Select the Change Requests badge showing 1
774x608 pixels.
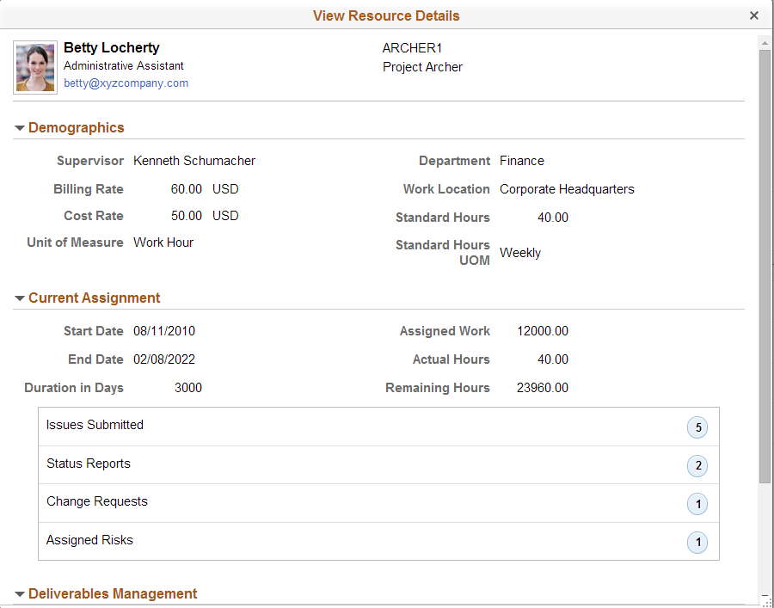697,504
